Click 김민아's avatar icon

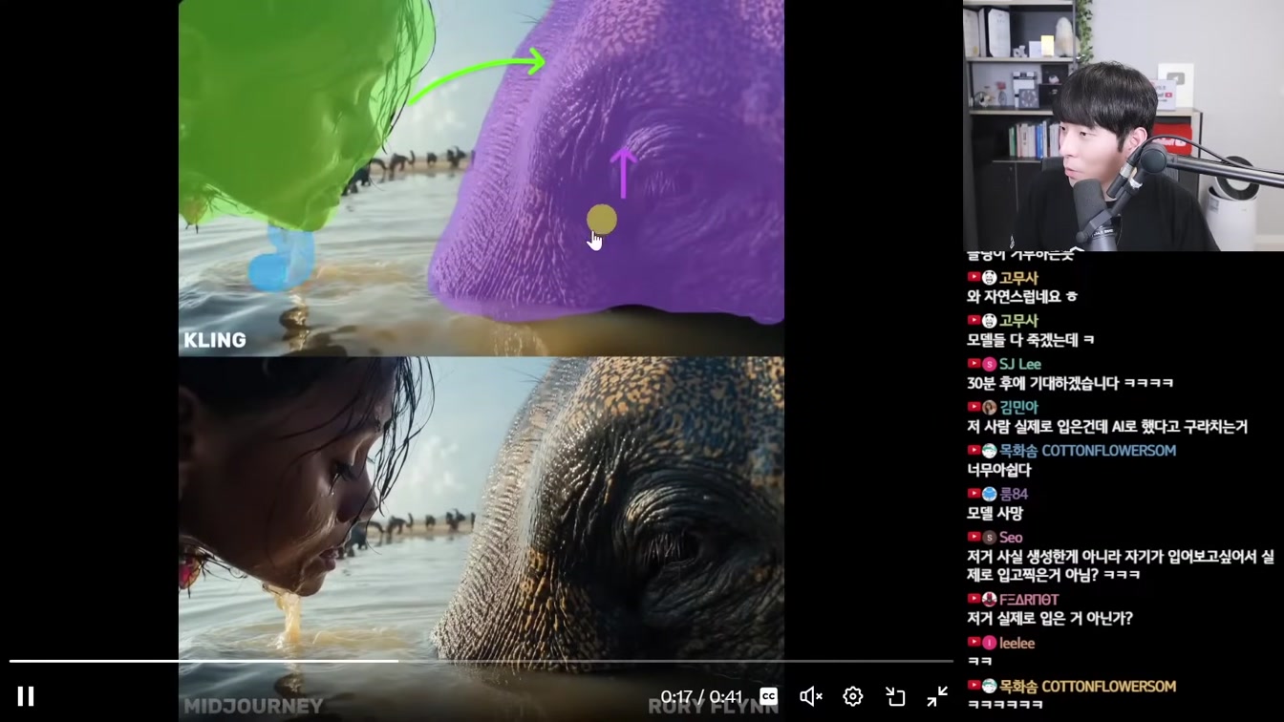(x=989, y=408)
